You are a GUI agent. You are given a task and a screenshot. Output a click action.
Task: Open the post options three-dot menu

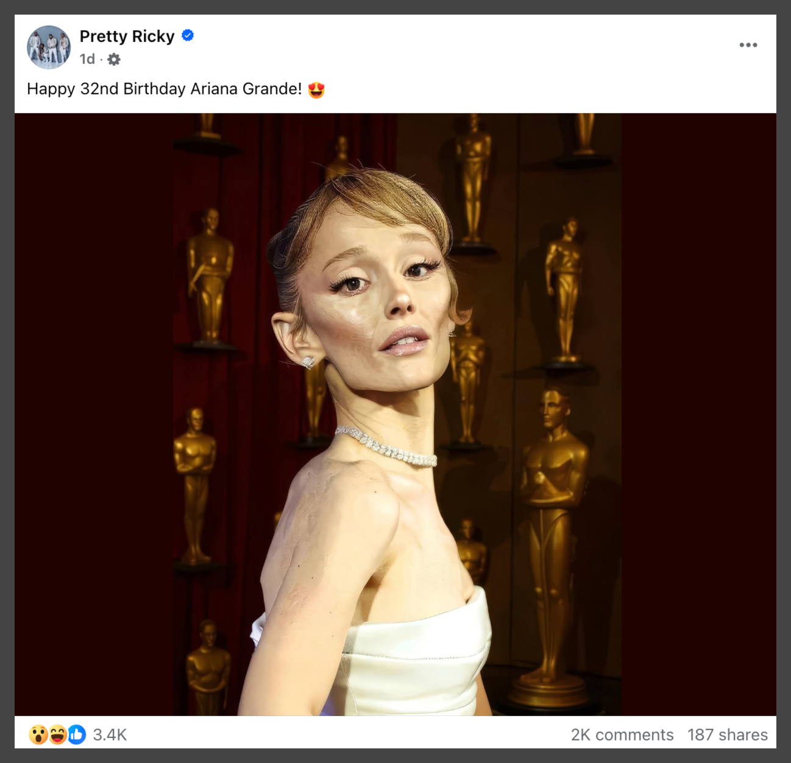748,45
